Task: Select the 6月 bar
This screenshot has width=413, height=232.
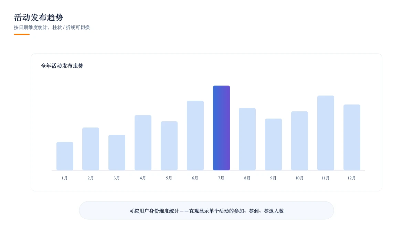Action: click(195, 135)
